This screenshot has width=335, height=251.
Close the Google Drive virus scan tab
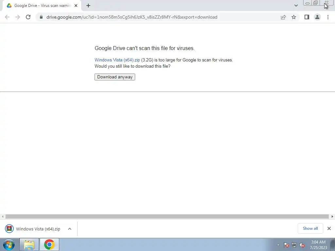point(76,6)
